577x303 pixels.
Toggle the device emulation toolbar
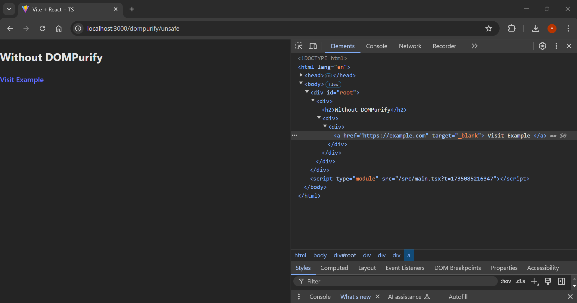(x=313, y=46)
